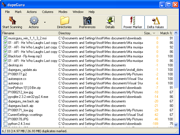Check the P1080212_low.jpg checkbox
Screen dimensions: 180x135
[5, 92]
